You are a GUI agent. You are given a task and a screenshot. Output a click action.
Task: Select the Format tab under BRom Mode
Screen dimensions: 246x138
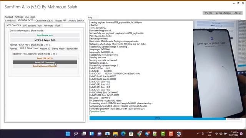point(13,49)
